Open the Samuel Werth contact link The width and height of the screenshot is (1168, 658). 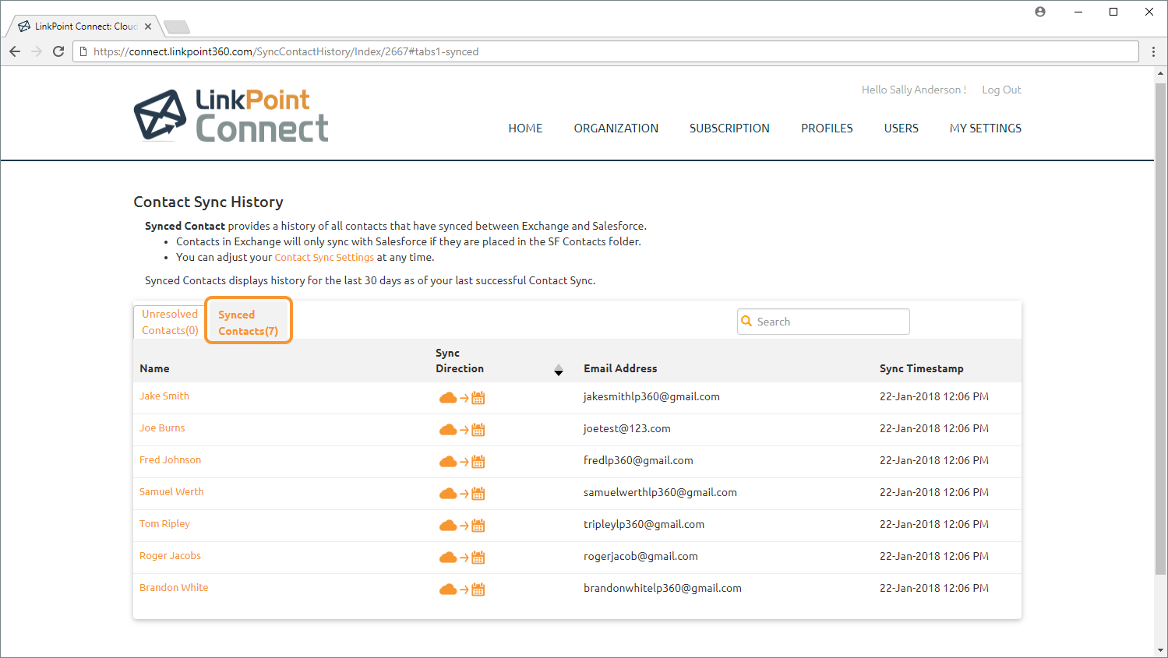coord(171,491)
